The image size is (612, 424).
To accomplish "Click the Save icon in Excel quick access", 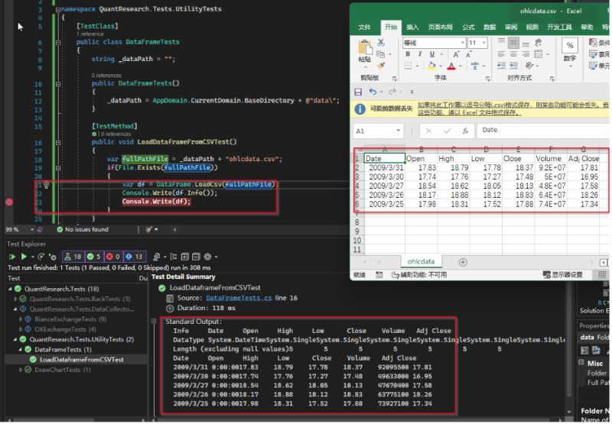I will (x=358, y=92).
